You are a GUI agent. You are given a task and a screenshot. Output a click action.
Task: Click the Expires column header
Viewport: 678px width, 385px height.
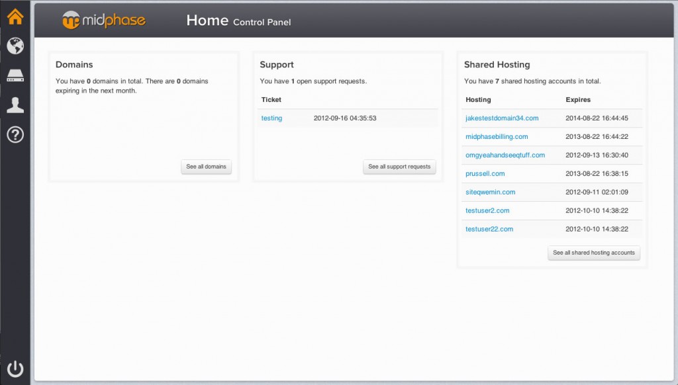(x=578, y=100)
